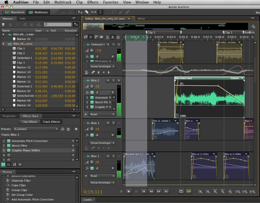This screenshot has height=203, width=260.
Task: Toggle power for Automatic Pitch Correction effect
Action: pyautogui.click(x=8, y=141)
